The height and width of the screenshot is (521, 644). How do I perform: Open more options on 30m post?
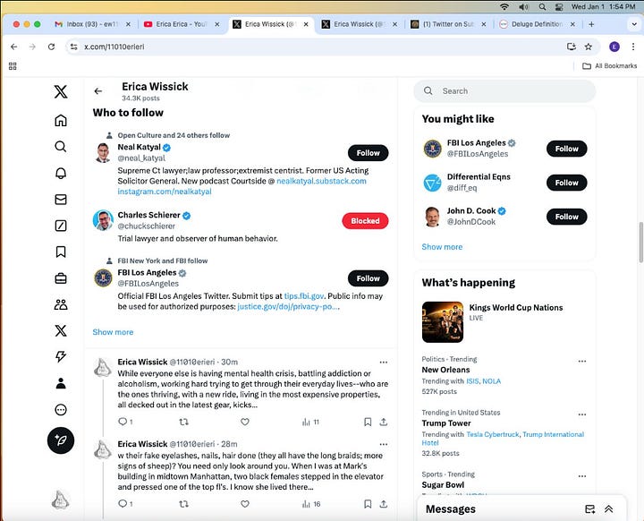tap(384, 363)
